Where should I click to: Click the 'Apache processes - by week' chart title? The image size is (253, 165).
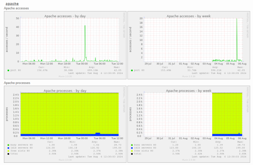click(189, 91)
